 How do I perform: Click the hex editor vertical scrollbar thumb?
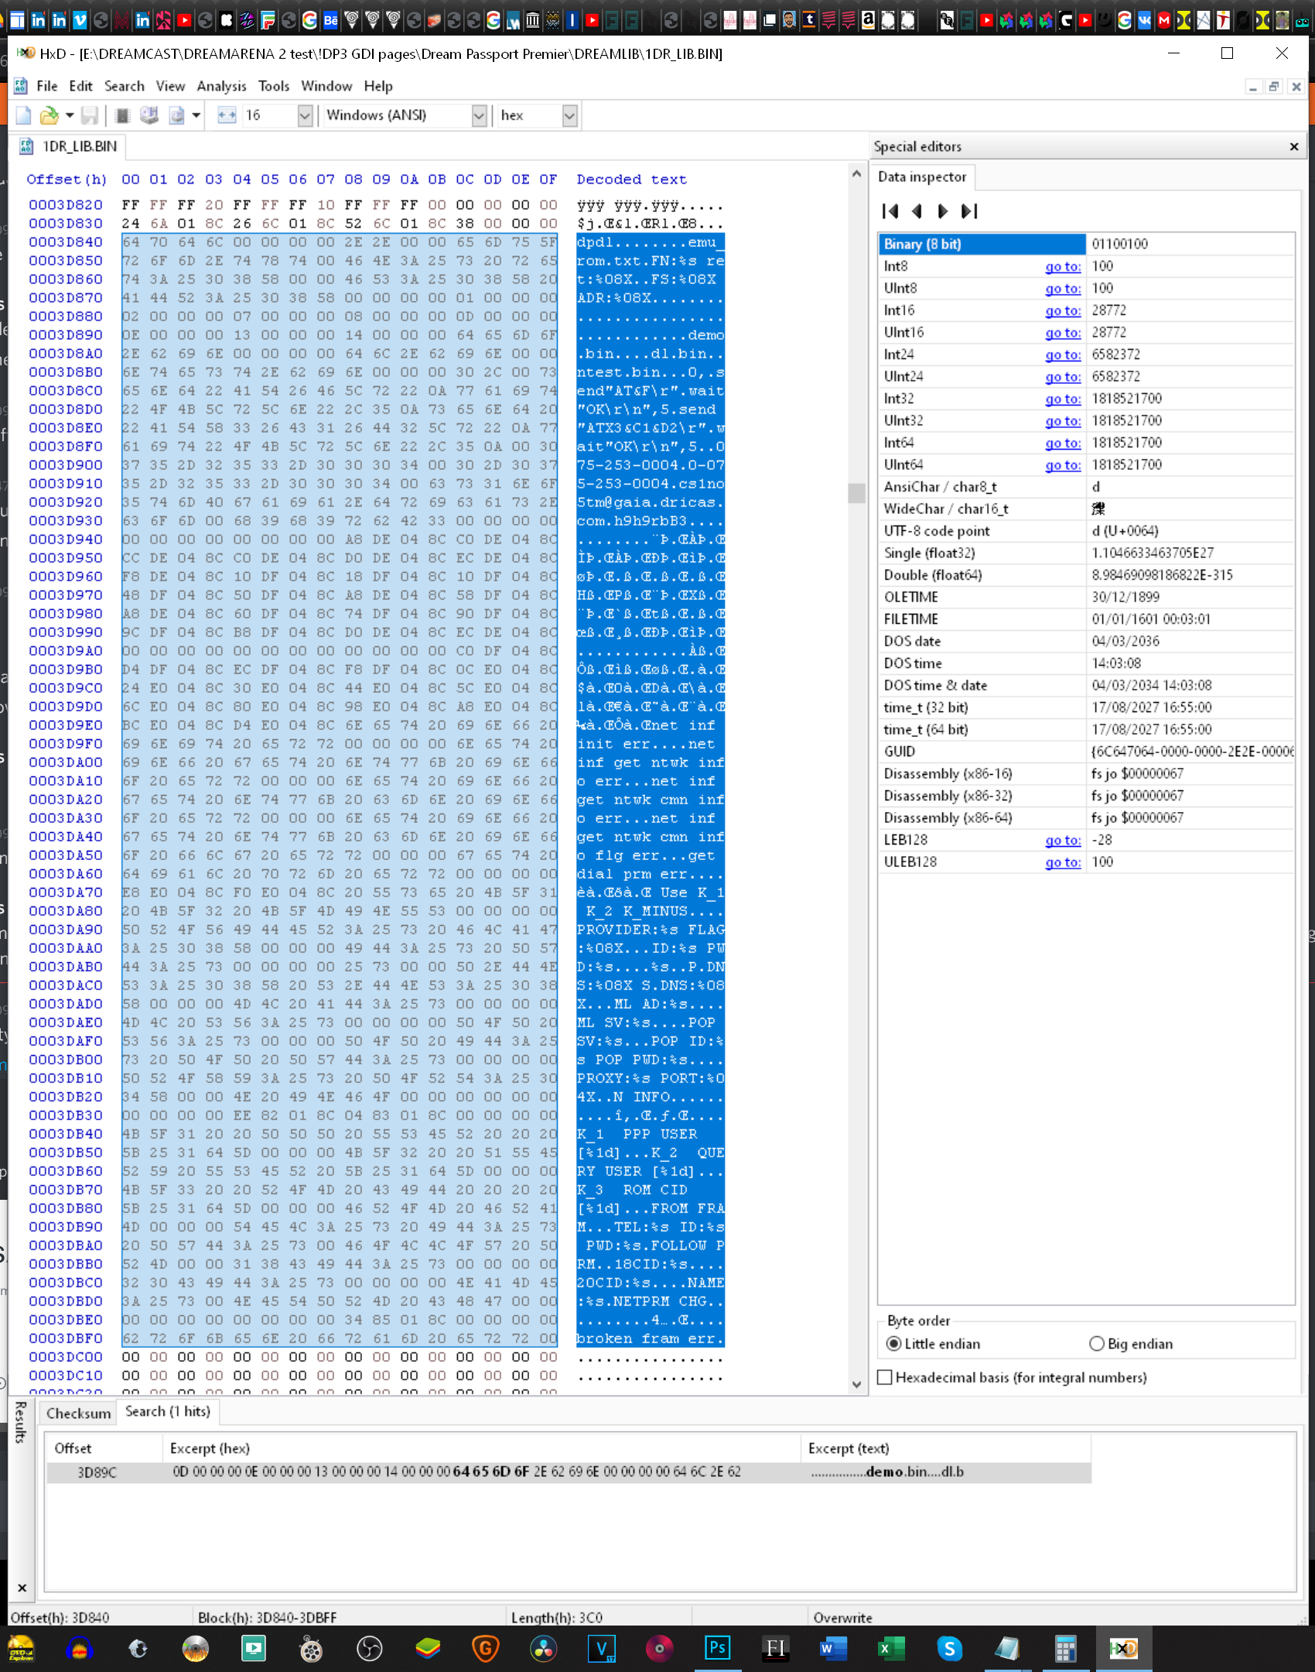[856, 493]
